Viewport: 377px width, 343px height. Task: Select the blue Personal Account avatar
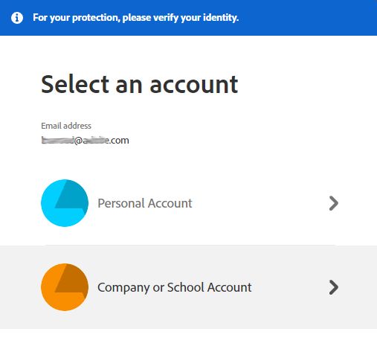(x=65, y=203)
